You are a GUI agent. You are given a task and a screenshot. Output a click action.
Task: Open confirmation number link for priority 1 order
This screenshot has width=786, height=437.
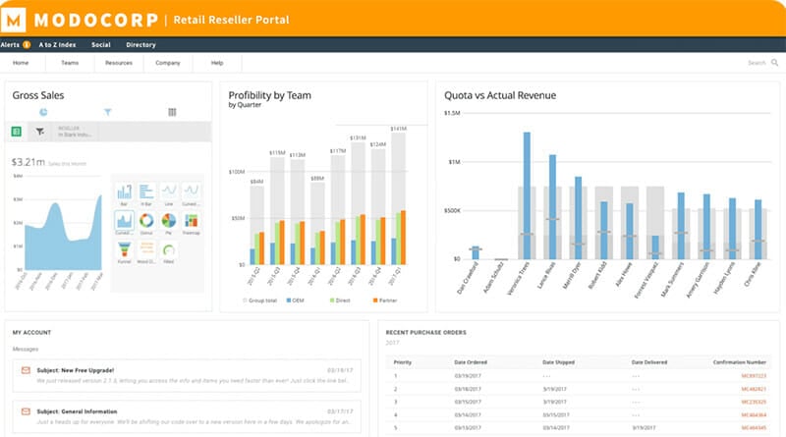[x=754, y=376]
